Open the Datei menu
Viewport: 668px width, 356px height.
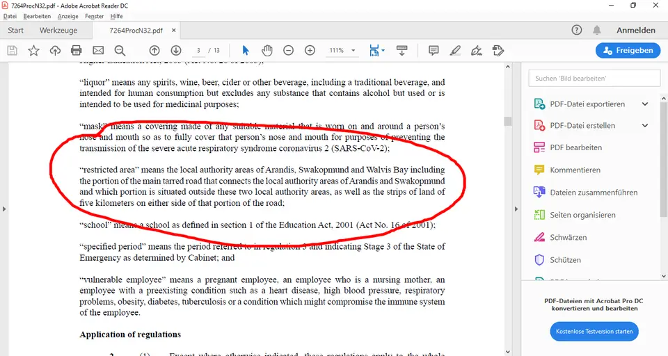10,16
